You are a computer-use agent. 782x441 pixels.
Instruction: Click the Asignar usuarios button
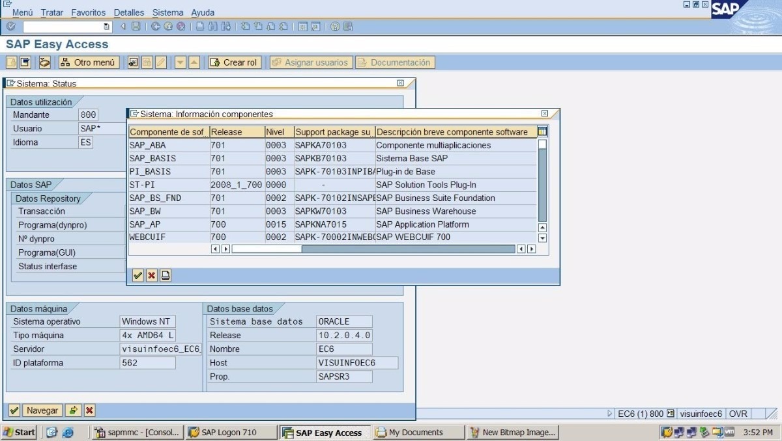[311, 62]
